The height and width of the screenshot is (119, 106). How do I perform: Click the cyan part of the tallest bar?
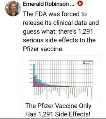(34, 71)
